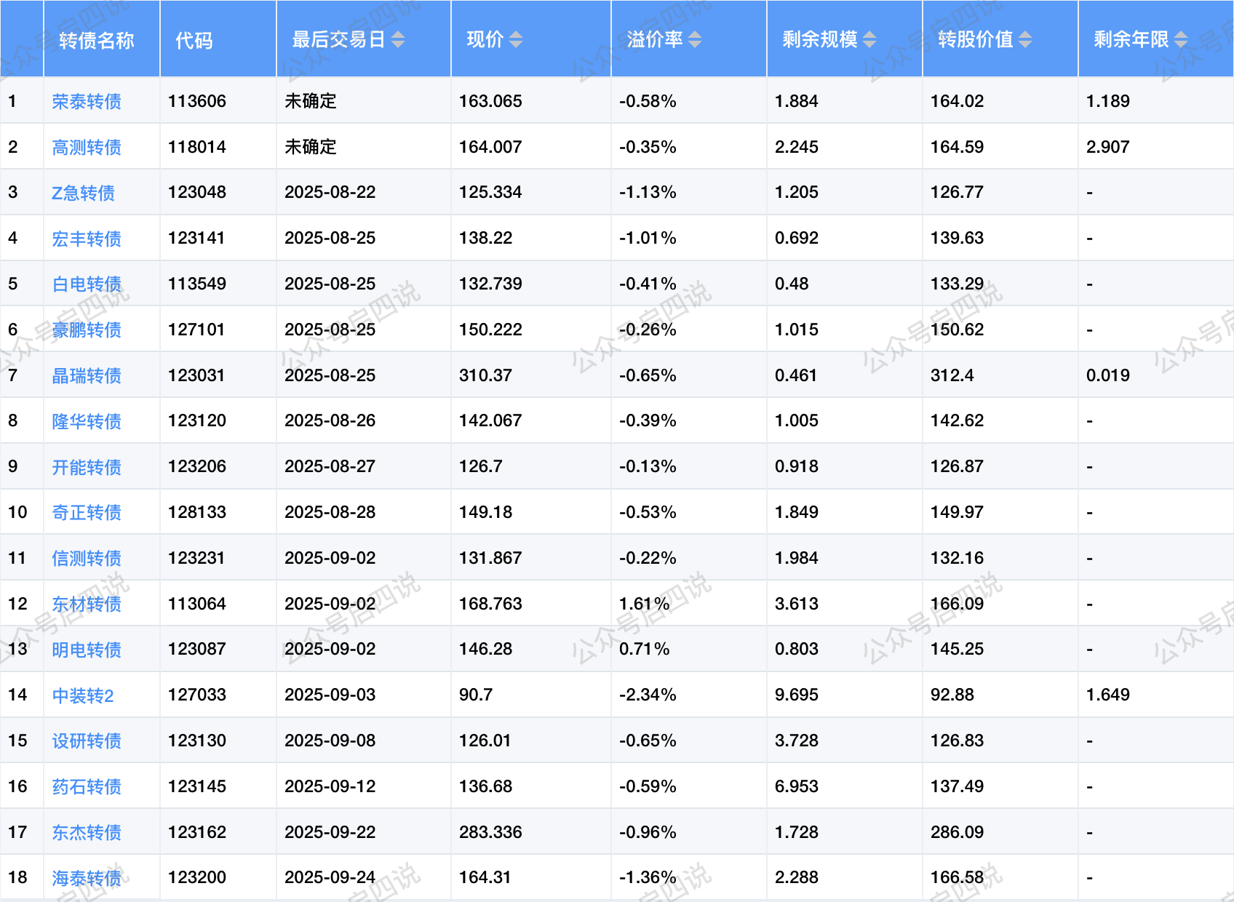Click the sort icon beside 现价
The image size is (1234, 902).
tap(516, 39)
